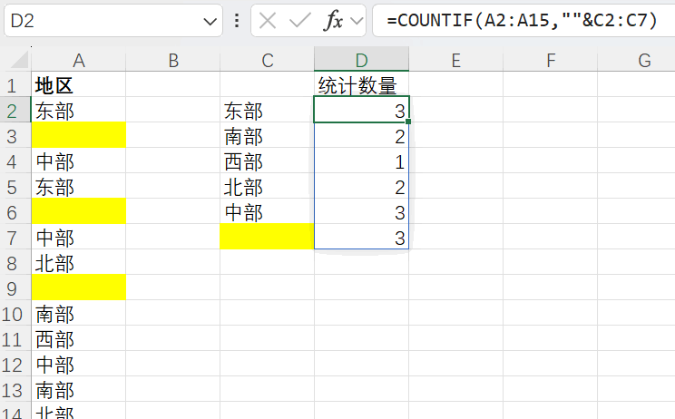Select column A header
This screenshot has height=419, width=675.
tap(78, 60)
